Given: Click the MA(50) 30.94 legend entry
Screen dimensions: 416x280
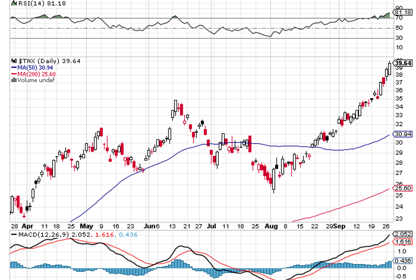Looking at the screenshot, I should pyautogui.click(x=35, y=68).
